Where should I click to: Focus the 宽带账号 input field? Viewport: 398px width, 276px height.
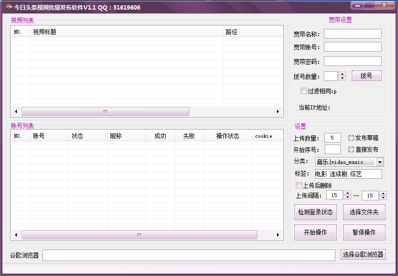tap(353, 47)
